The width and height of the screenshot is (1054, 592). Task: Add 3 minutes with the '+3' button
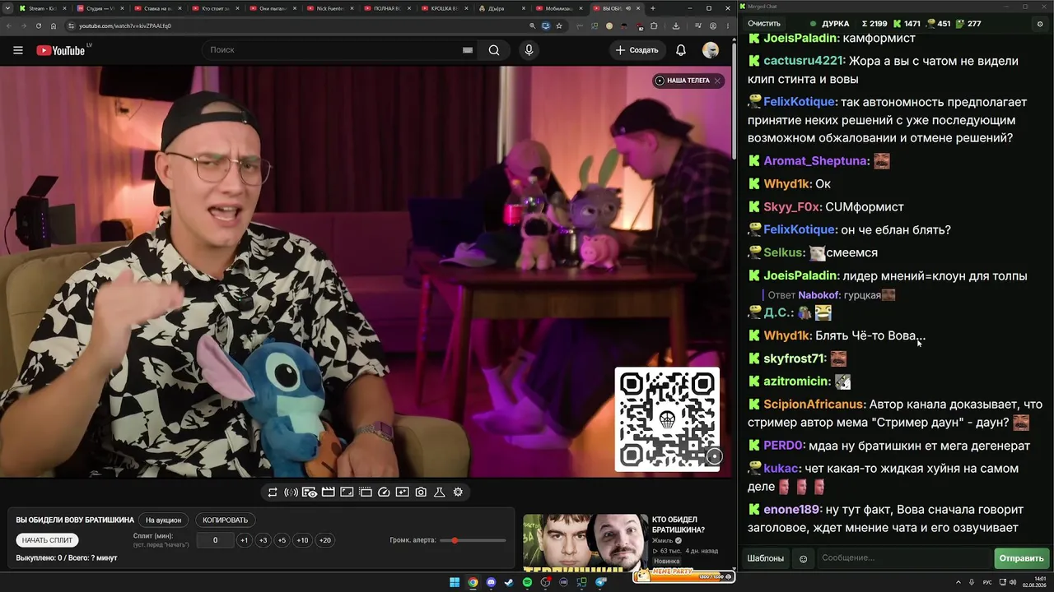click(263, 540)
